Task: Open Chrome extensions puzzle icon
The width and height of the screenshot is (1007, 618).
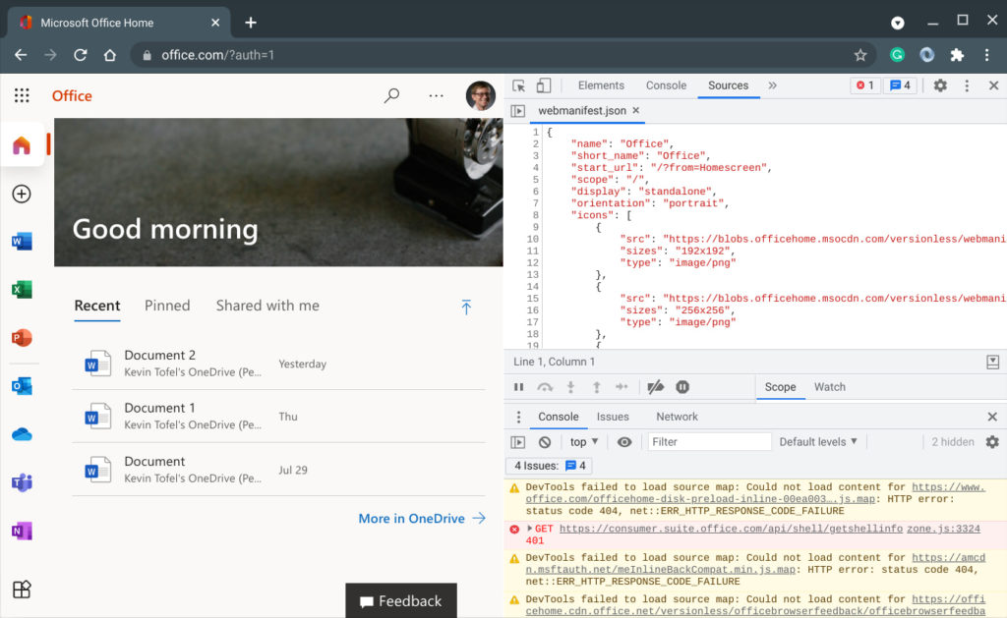Action: click(957, 55)
